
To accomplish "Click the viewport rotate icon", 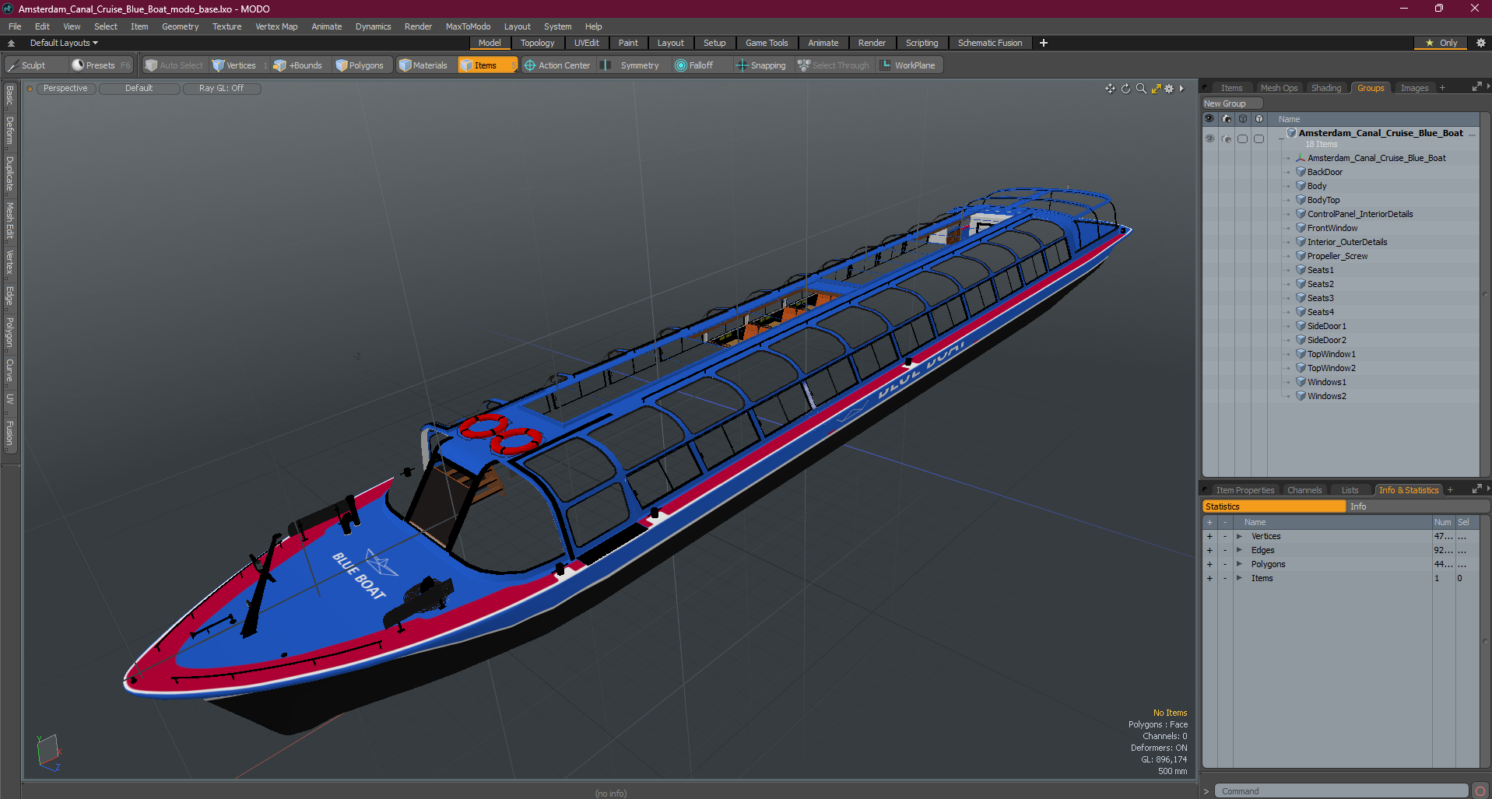I will (x=1125, y=89).
